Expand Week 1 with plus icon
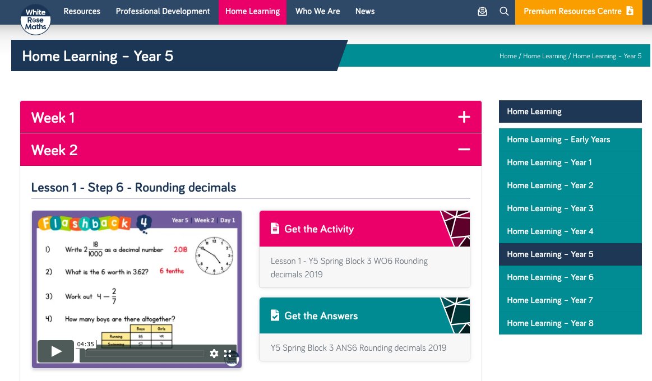Image resolution: width=652 pixels, height=381 pixels. tap(464, 117)
